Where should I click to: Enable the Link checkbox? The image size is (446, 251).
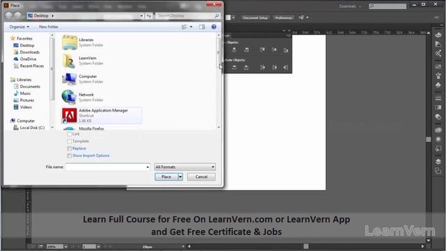tap(69, 134)
